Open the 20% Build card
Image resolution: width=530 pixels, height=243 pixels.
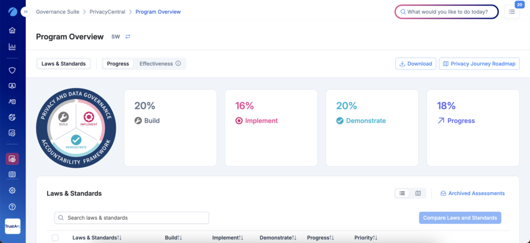tap(170, 128)
